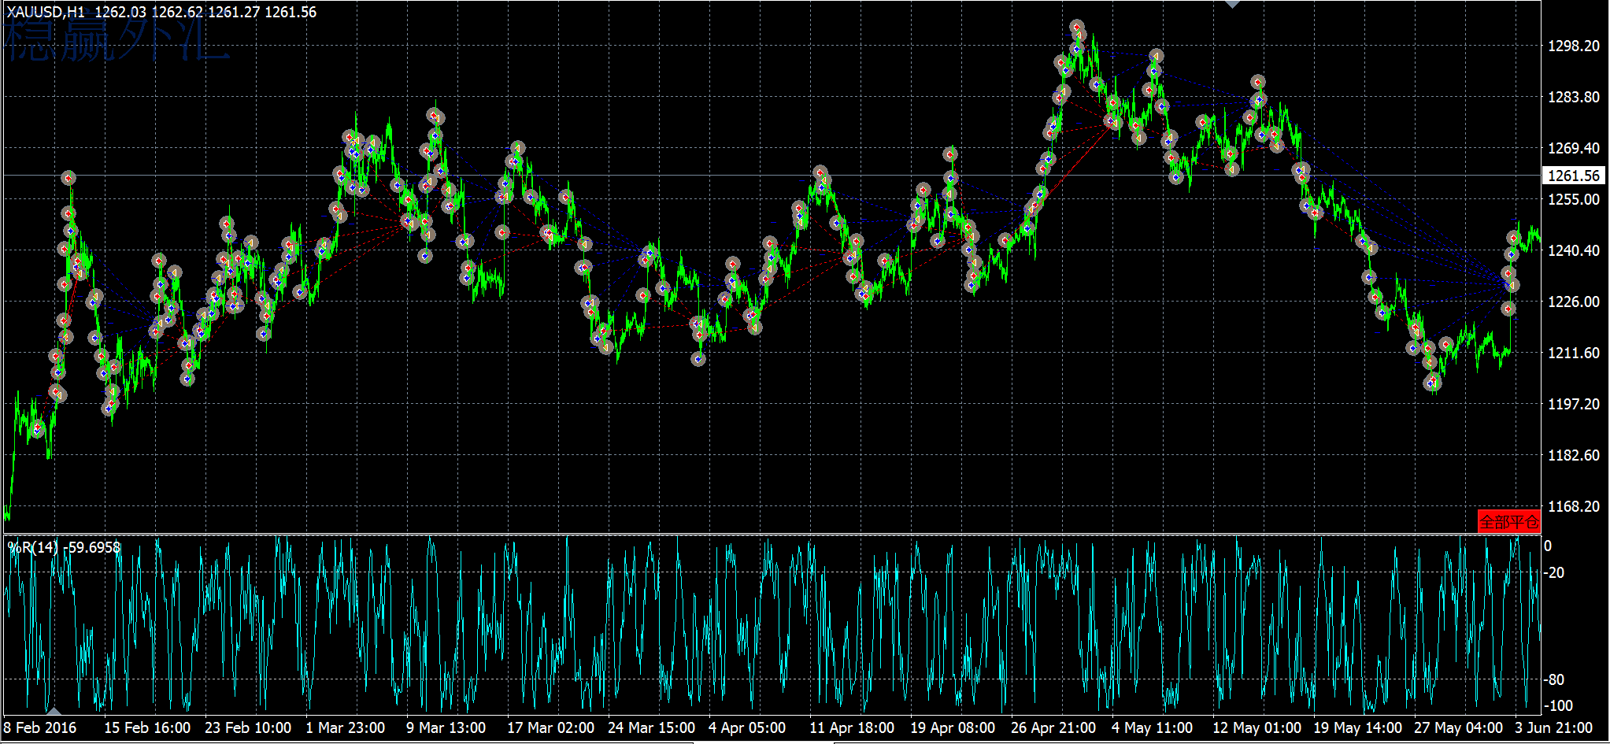The height and width of the screenshot is (744, 1610).
Task: Click the 1255.00 price axis label
Action: click(1574, 199)
